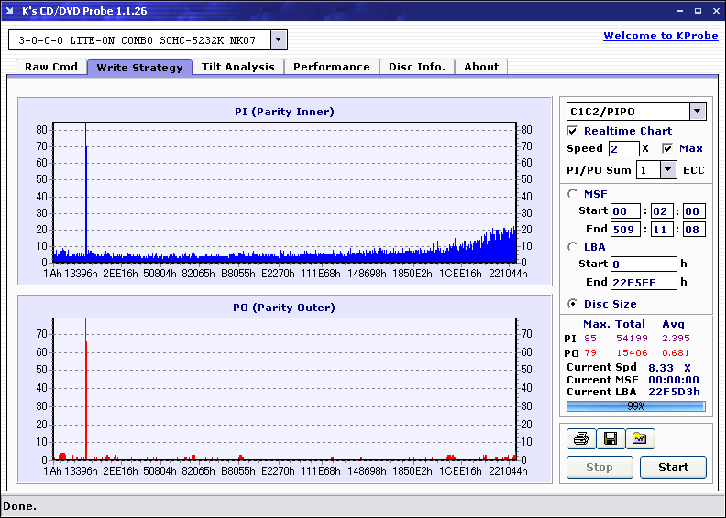The image size is (726, 518).
Task: Click the app icon in title bar
Action: 11,11
